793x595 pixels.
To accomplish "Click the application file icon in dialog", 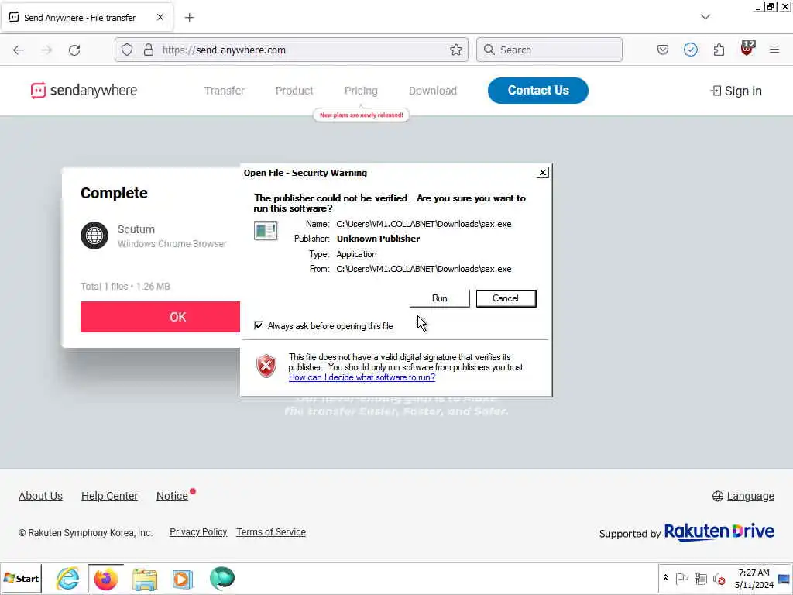I will (266, 231).
